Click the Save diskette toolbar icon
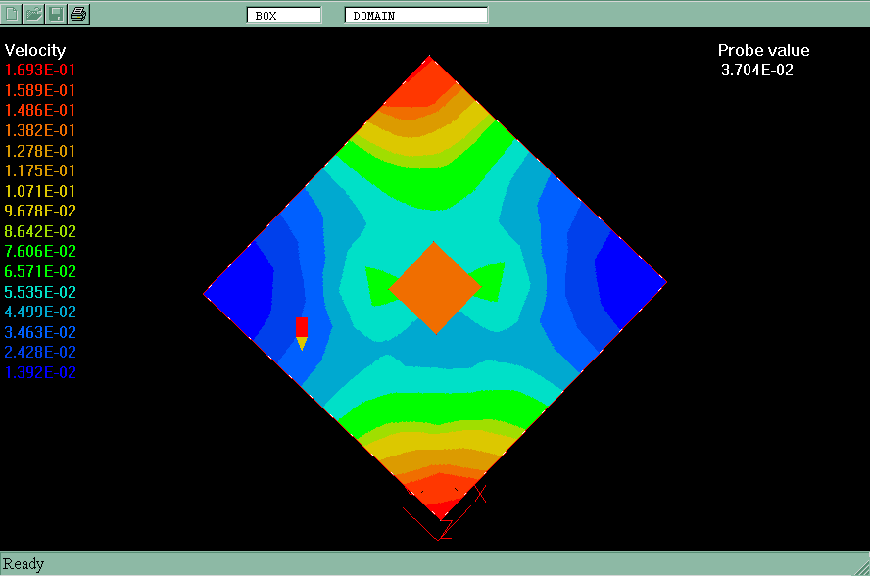870x576 pixels. (57, 14)
